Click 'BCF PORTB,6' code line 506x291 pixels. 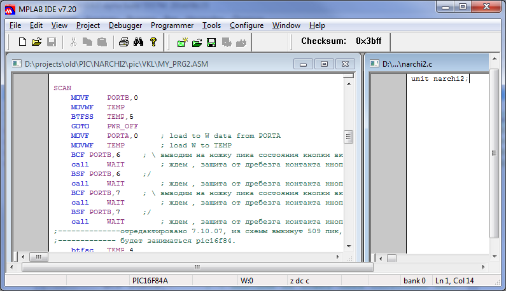pyautogui.click(x=95, y=155)
